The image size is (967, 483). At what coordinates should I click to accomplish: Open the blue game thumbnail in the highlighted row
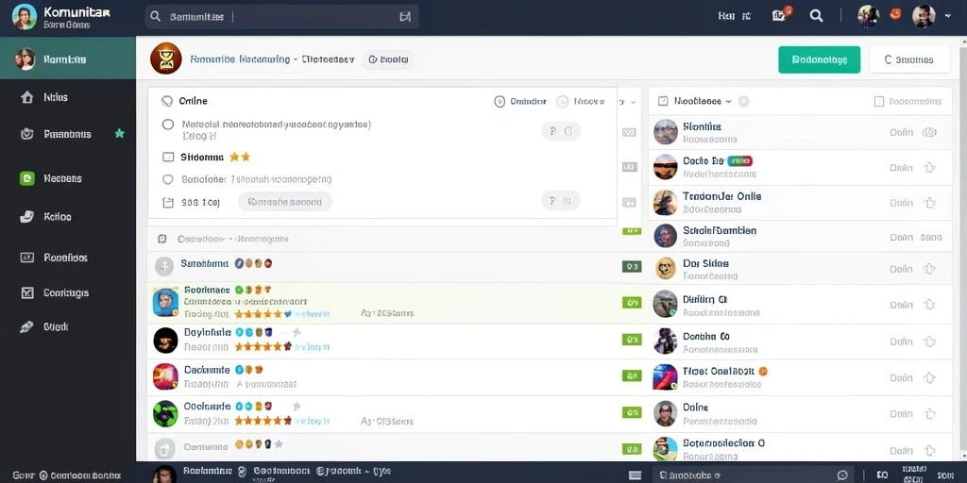click(165, 303)
